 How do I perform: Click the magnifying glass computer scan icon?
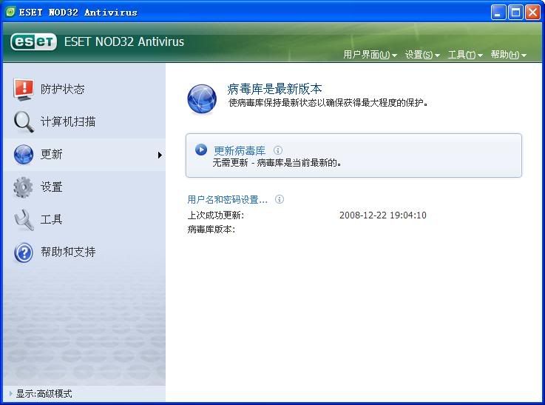(24, 121)
